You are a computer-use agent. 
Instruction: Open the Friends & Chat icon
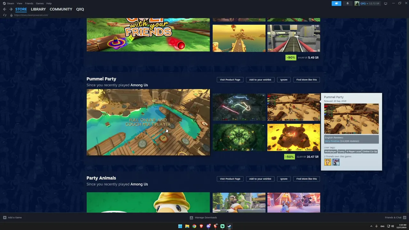click(405, 218)
